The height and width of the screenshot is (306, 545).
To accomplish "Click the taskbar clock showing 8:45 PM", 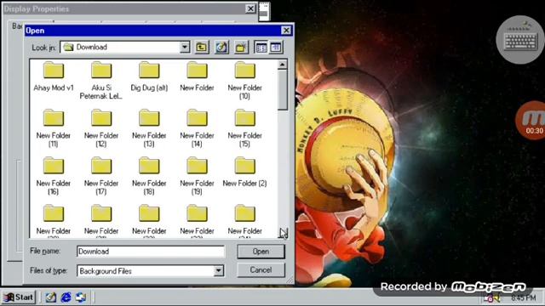I will click(524, 297).
